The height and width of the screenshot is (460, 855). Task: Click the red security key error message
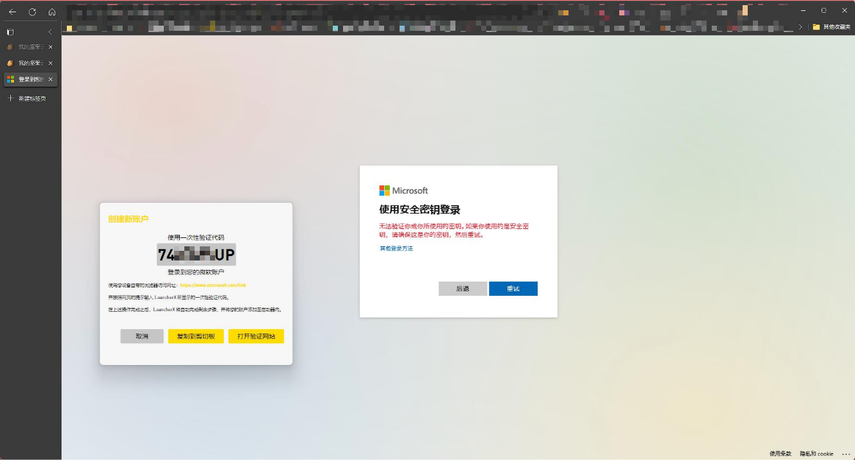pyautogui.click(x=454, y=230)
